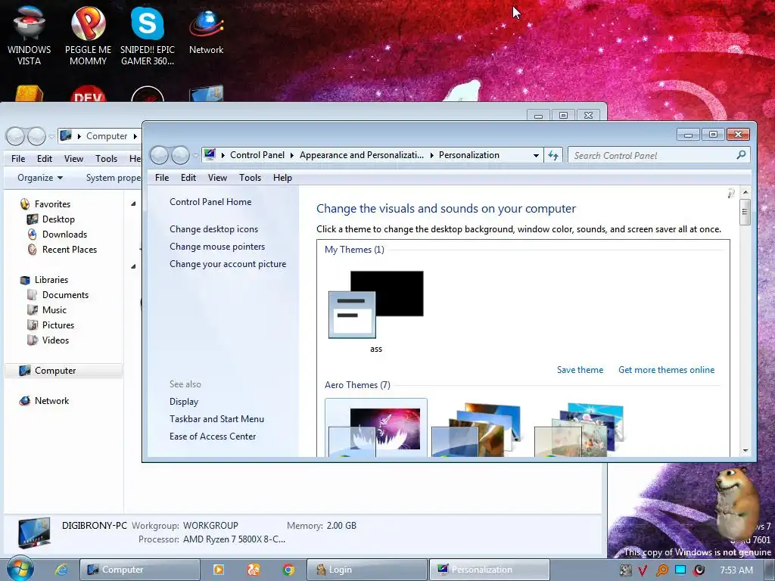Select the third Aero theme thumbnail
Image resolution: width=775 pixels, height=581 pixels.
pos(579,429)
